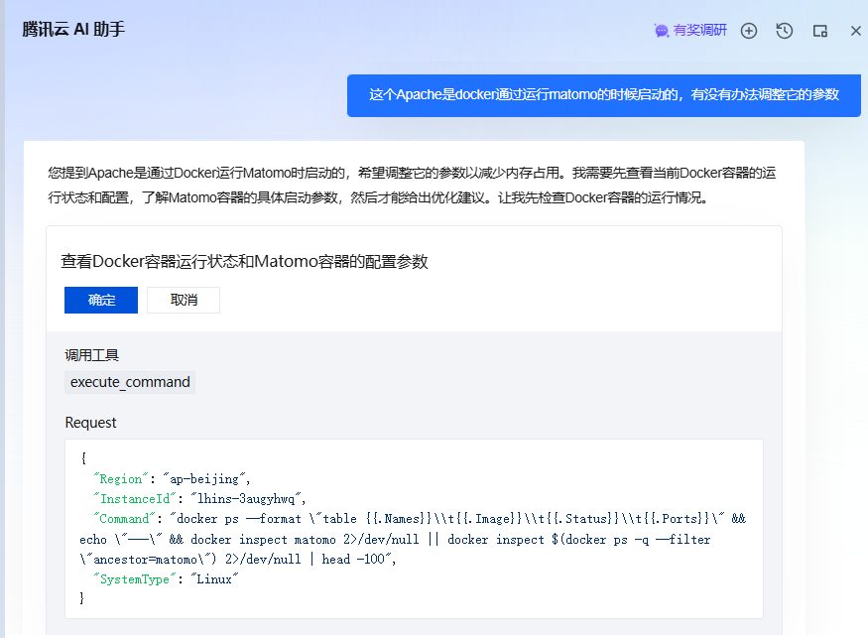Click 取消 to cancel the command
The height and width of the screenshot is (638, 868).
tap(184, 301)
